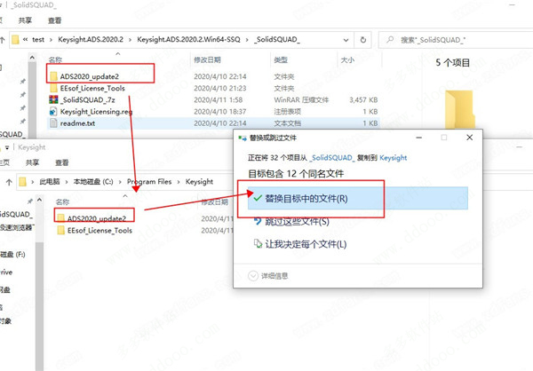The width and height of the screenshot is (533, 371).
Task: Open EEsof_License_Tools folder icon in _SolidSQUAD_ window
Action: 53,89
